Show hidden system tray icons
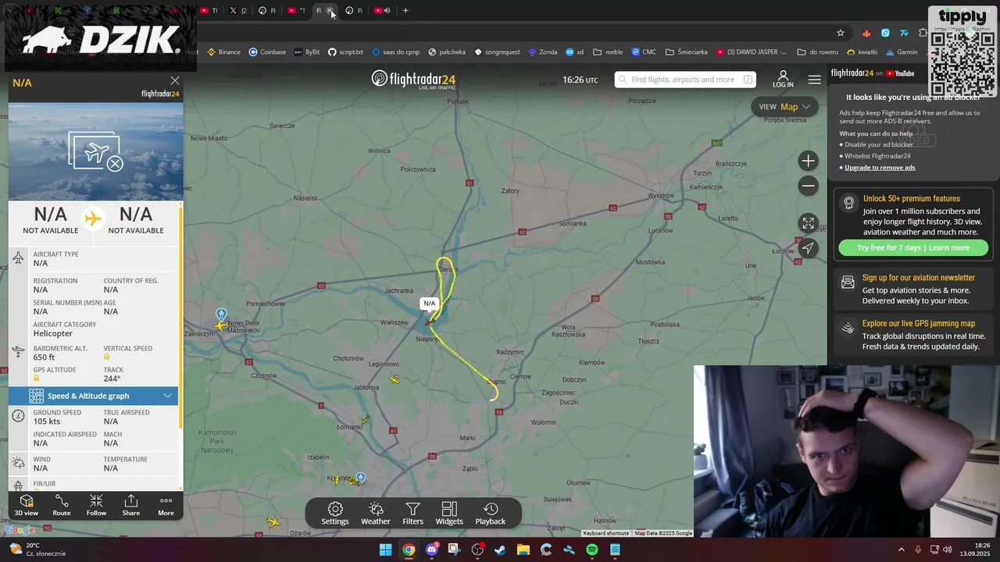The image size is (1000, 562). tap(901, 550)
